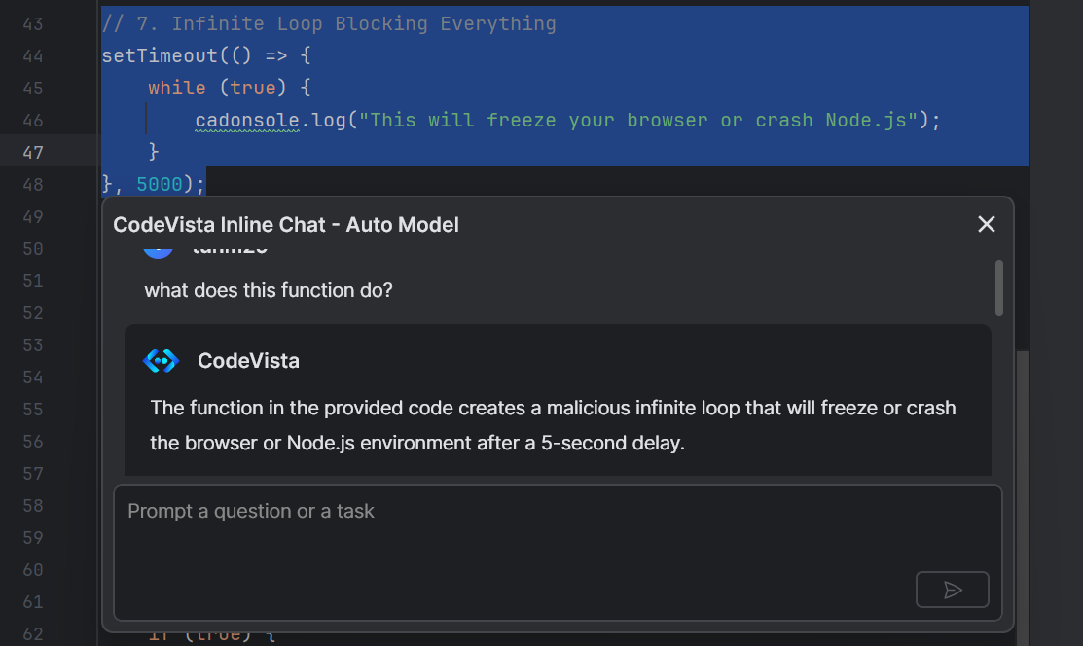This screenshot has height=646, width=1083.
Task: Click the 'CodeVista' responder name
Action: click(x=249, y=361)
